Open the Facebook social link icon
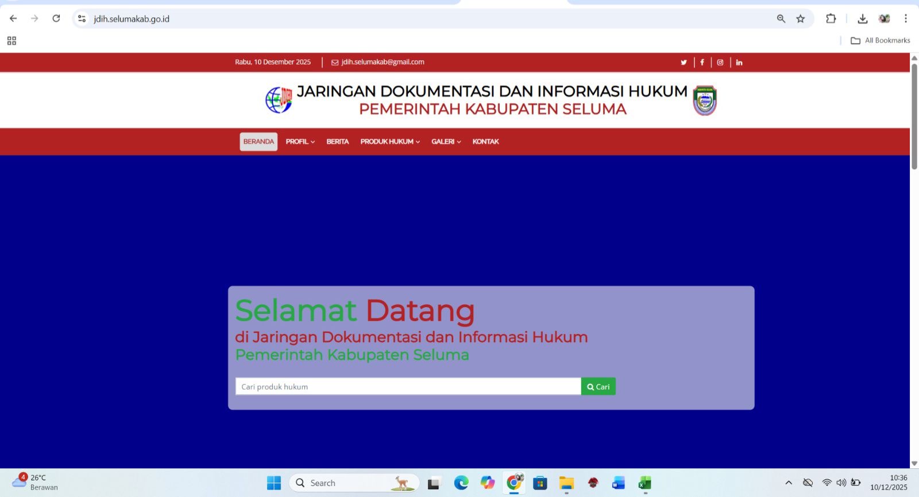Image resolution: width=919 pixels, height=497 pixels. point(702,63)
